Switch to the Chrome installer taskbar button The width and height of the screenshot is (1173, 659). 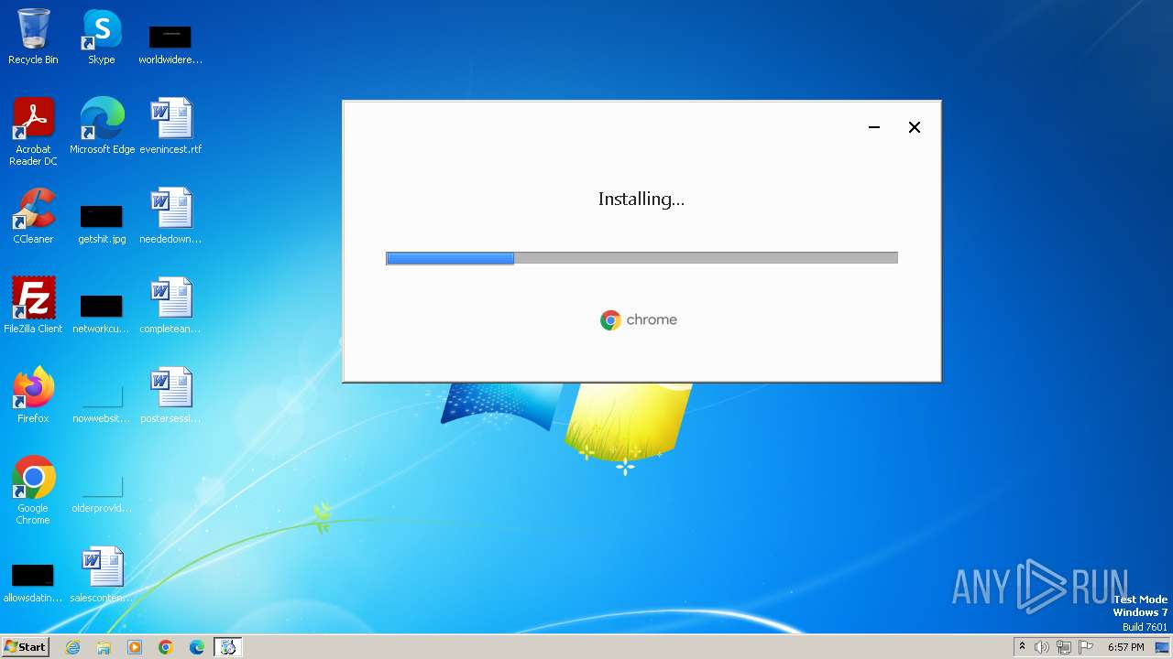click(228, 647)
